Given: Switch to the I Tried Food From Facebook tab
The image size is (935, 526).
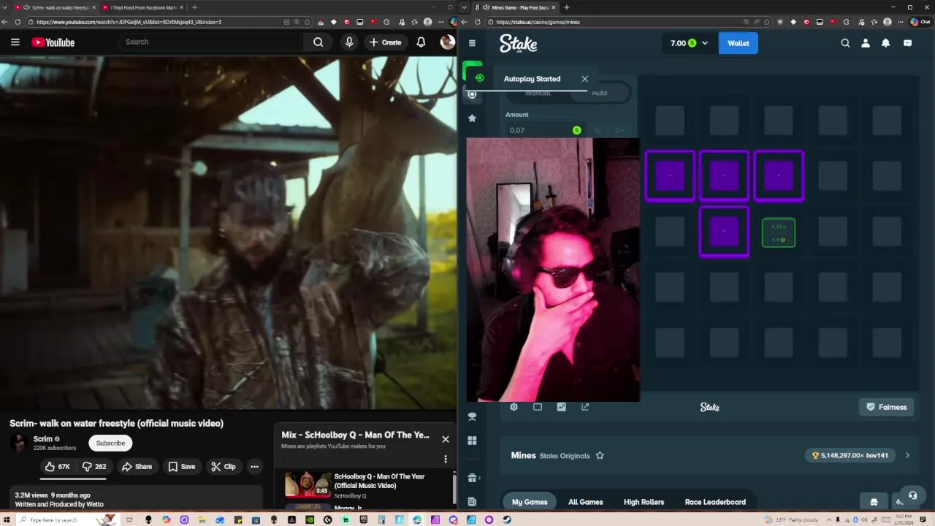Looking at the screenshot, I should pos(142,7).
